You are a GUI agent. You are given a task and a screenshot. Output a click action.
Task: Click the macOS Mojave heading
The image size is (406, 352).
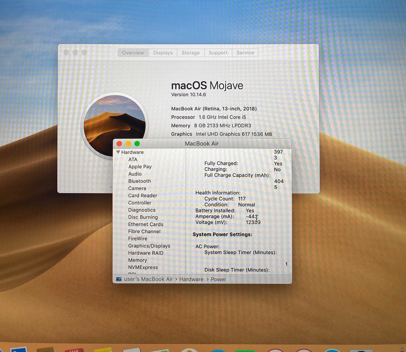click(x=207, y=85)
